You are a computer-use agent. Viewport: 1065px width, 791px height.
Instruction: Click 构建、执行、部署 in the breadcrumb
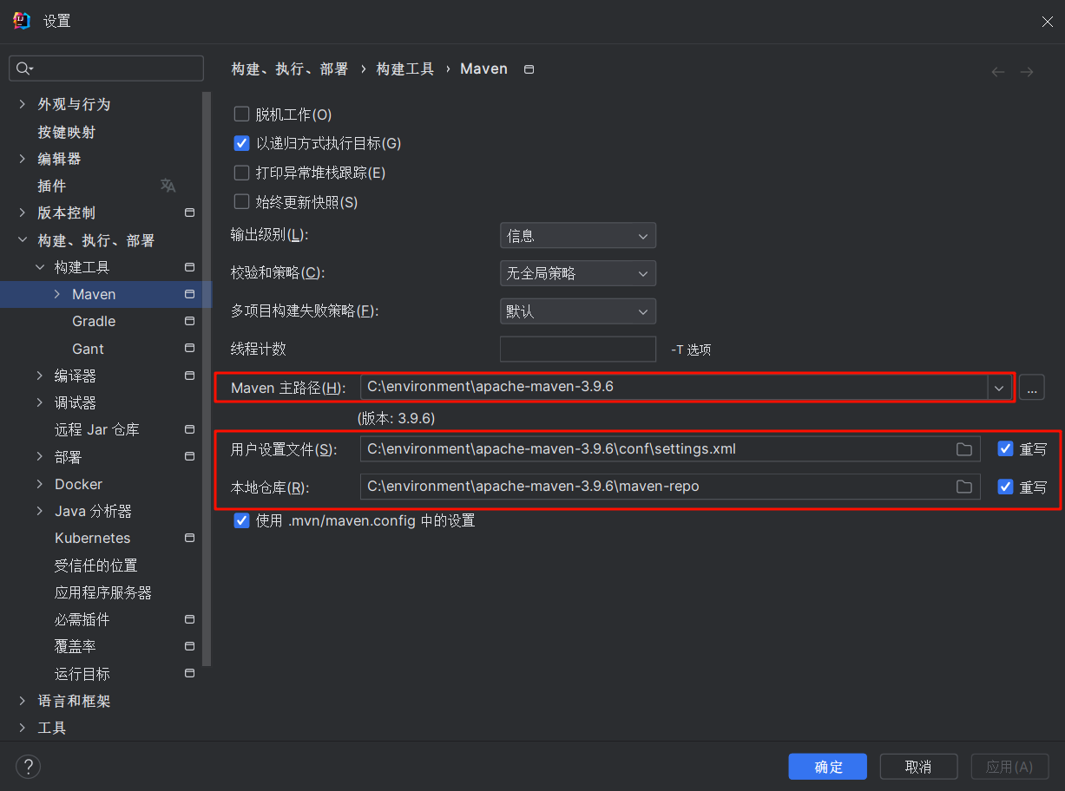290,69
